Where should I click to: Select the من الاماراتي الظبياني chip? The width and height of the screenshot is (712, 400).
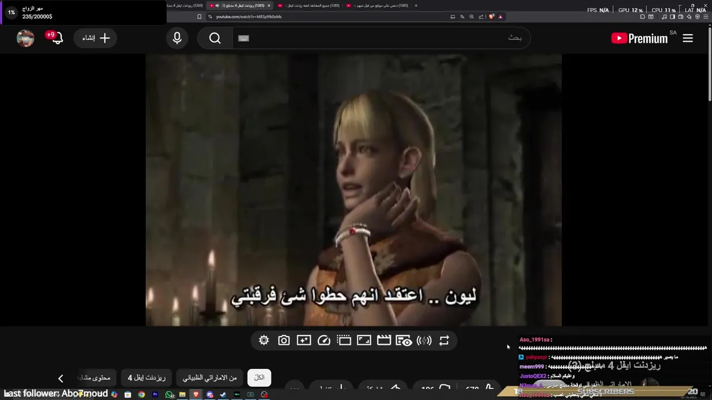click(210, 378)
